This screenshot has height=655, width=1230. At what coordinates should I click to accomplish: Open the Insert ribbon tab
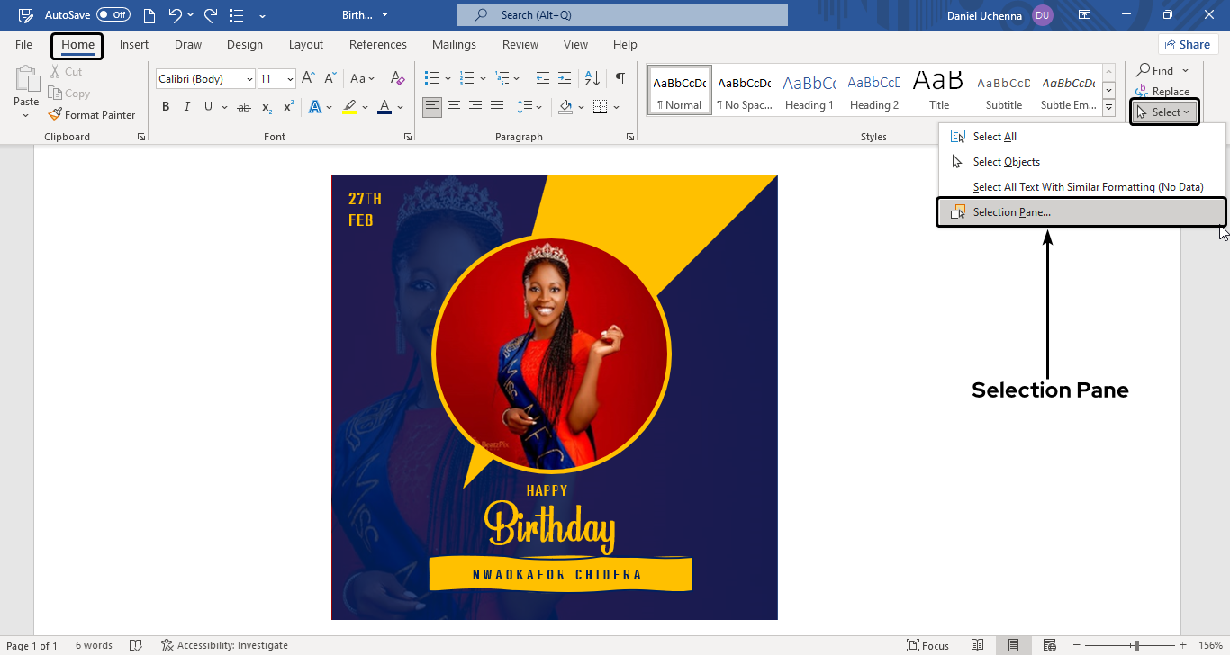[x=134, y=45]
